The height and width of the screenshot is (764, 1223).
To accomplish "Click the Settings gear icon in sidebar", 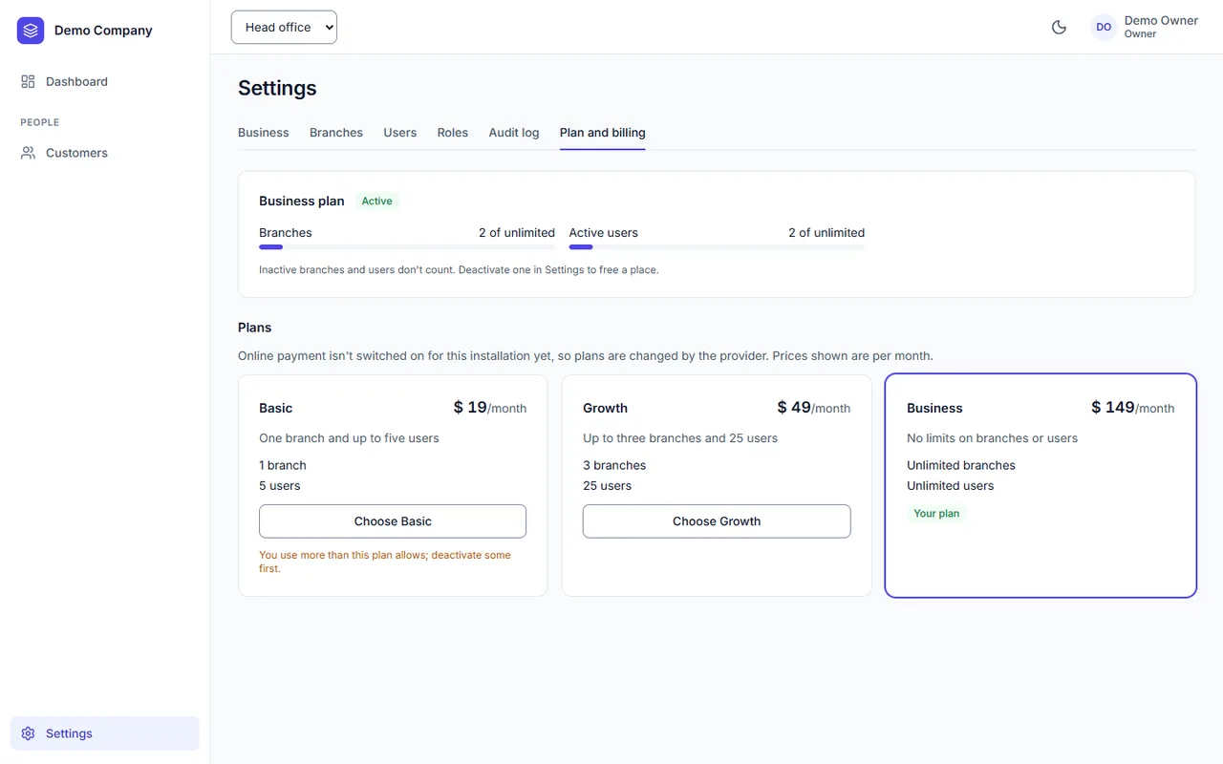I will click(28, 733).
